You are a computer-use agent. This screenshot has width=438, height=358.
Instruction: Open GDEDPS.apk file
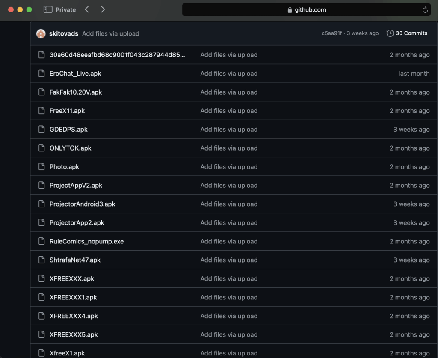coord(68,129)
